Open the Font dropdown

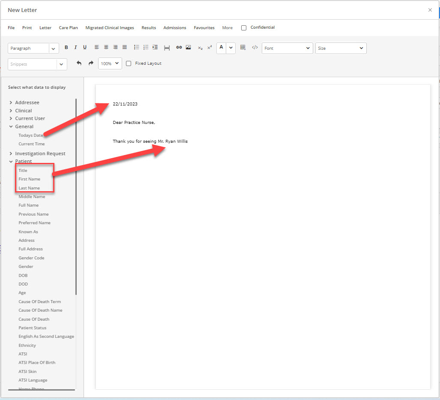[x=287, y=48]
